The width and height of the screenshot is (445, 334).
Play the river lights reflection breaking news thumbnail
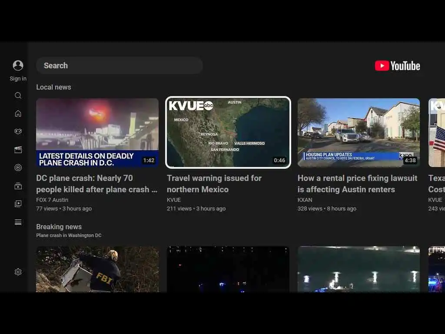click(359, 269)
